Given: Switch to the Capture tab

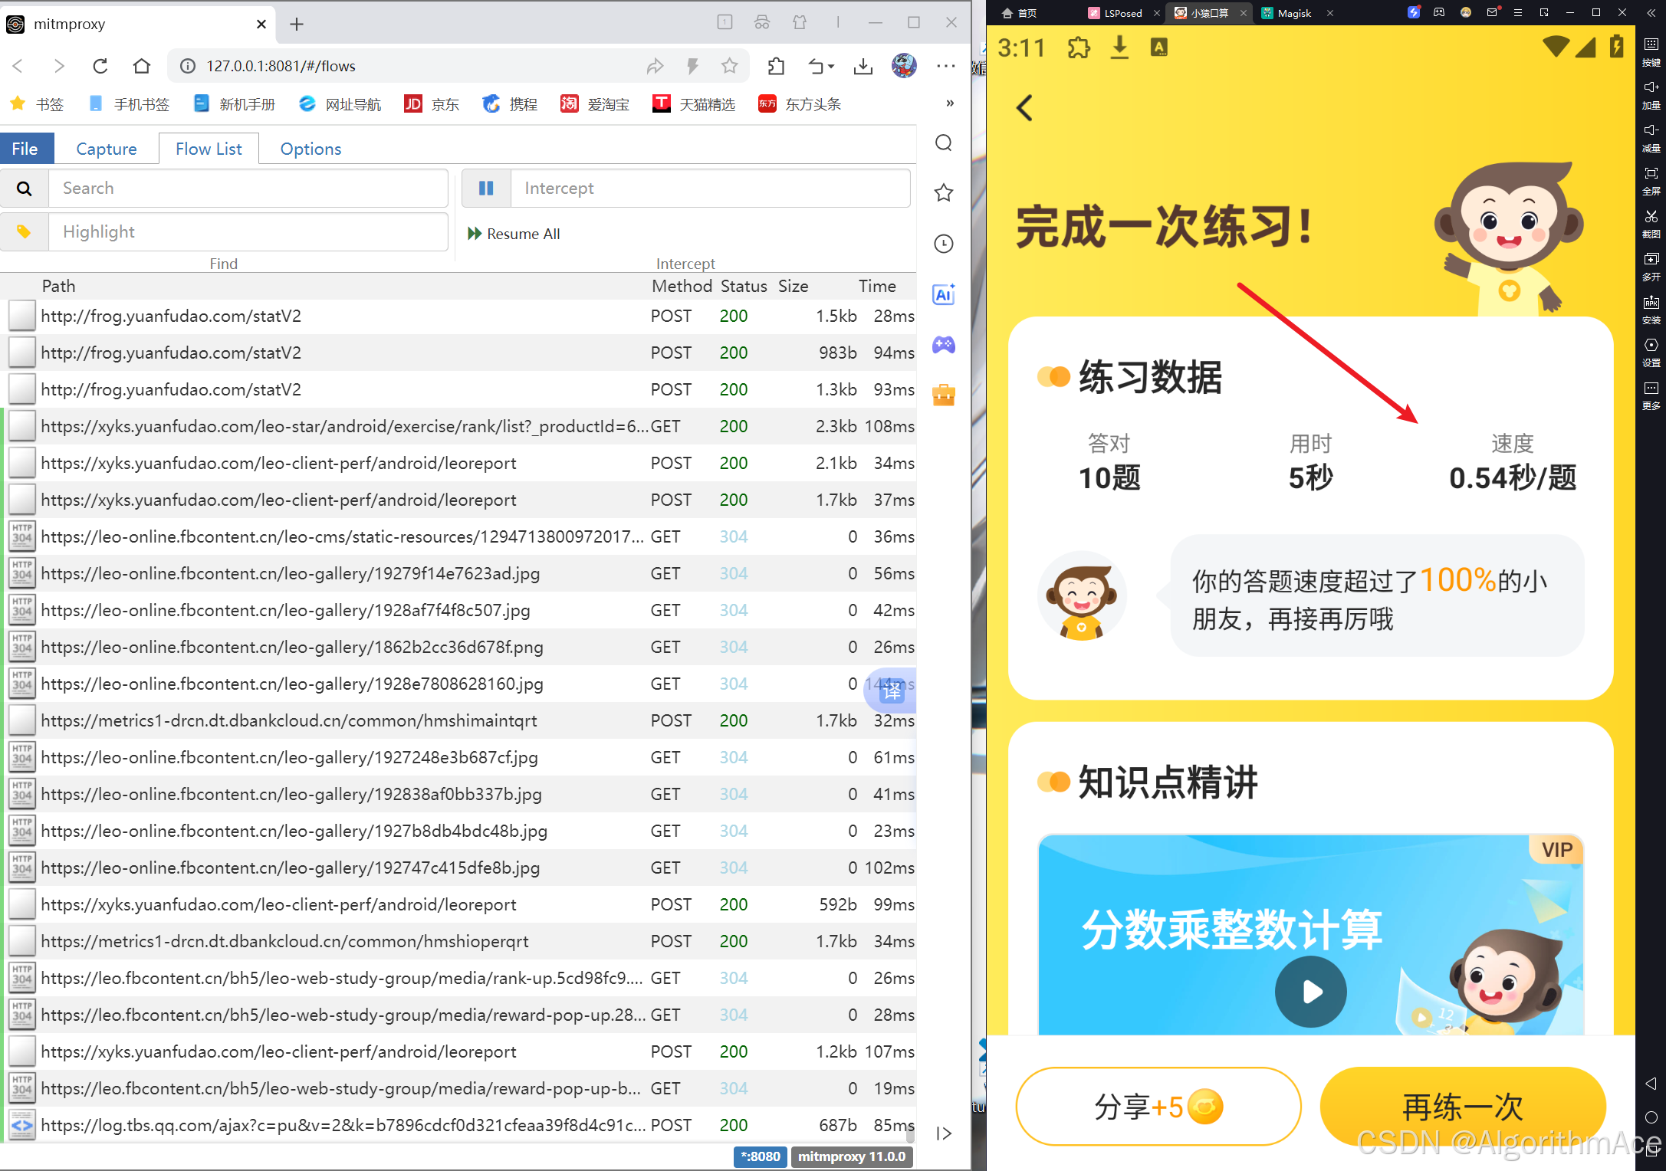Looking at the screenshot, I should pyautogui.click(x=106, y=149).
